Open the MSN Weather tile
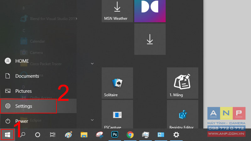The image size is (251, 141). tap(117, 11)
